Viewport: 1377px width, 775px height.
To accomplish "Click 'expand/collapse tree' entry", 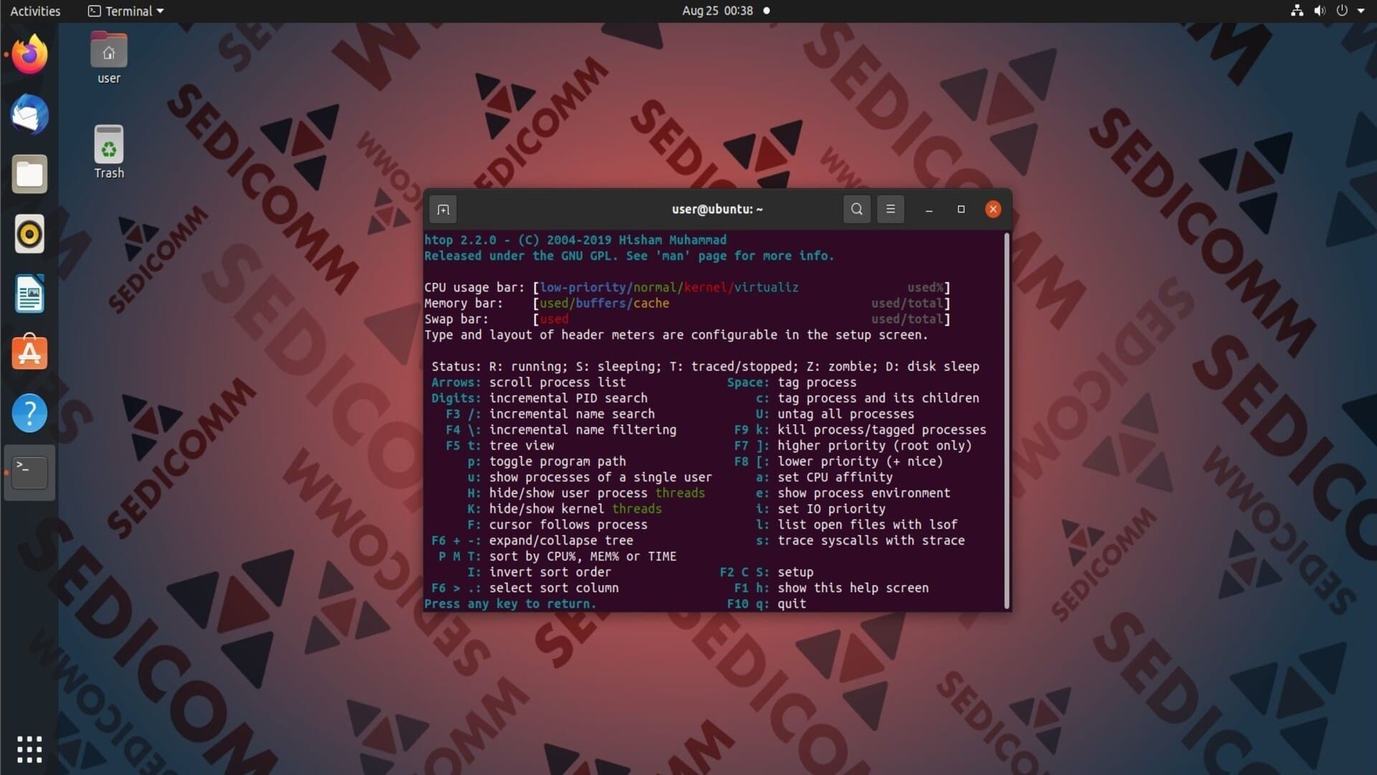I will tap(561, 540).
